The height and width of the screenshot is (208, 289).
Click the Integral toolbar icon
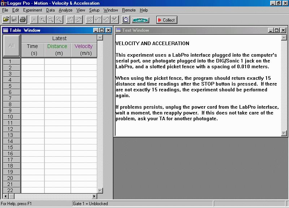point(98,20)
